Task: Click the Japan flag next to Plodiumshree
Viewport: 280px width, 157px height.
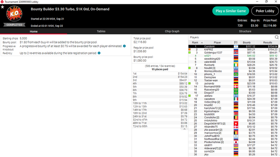Action: [236, 142]
